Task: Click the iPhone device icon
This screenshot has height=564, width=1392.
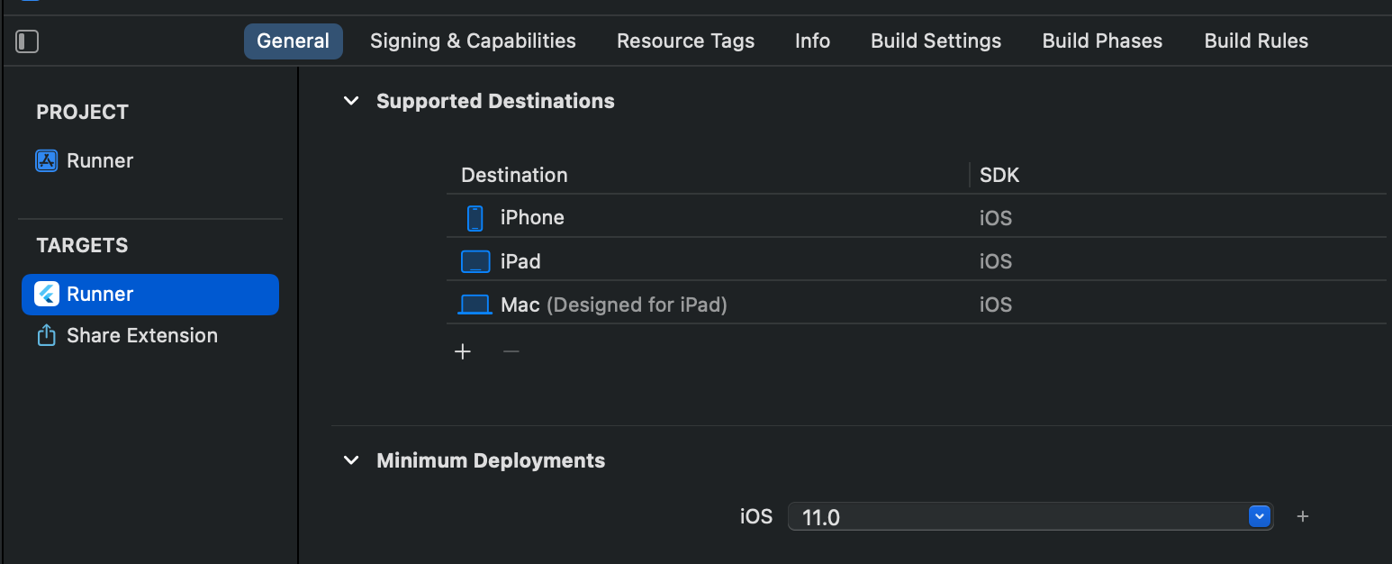Action: (475, 218)
